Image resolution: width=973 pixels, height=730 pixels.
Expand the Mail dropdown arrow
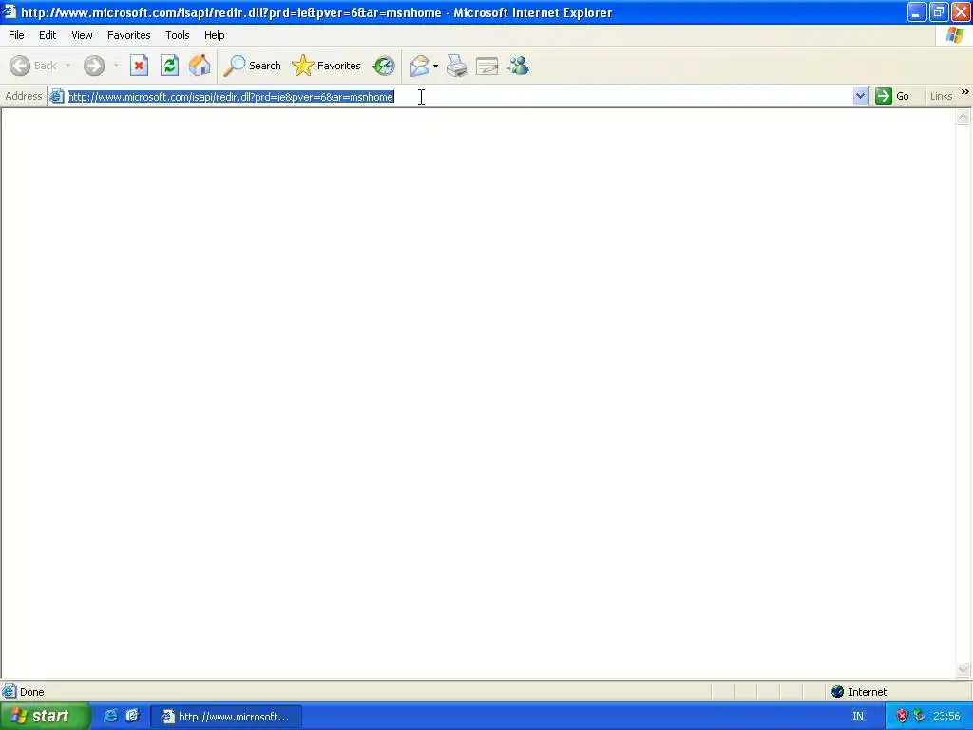435,66
